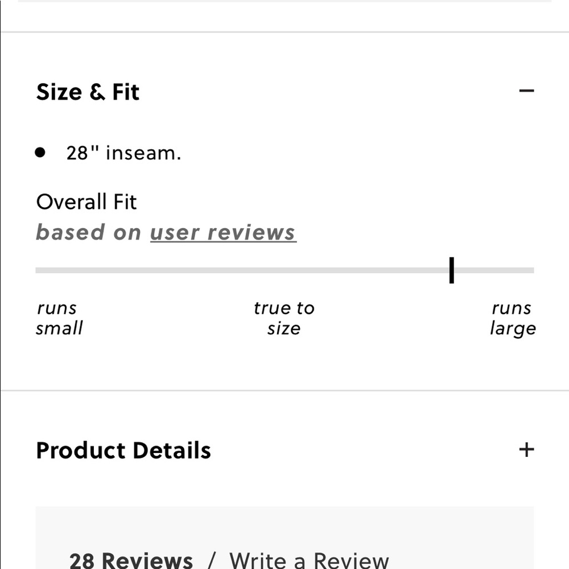This screenshot has width=569, height=569.
Task: Click the overall fit slider marker
Action: tap(451, 270)
